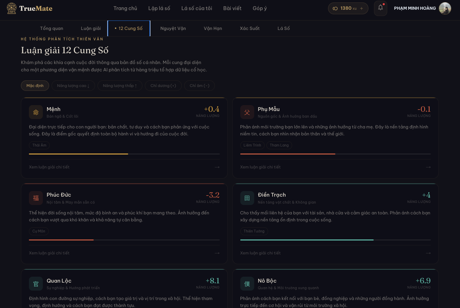Click the Thái Âm star tag
460x308 pixels.
pos(39,145)
